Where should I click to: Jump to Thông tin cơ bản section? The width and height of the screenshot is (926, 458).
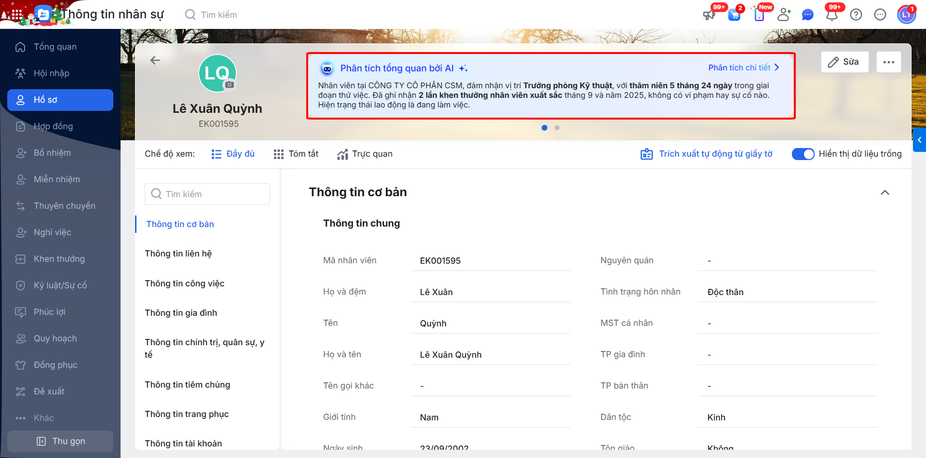(x=180, y=224)
